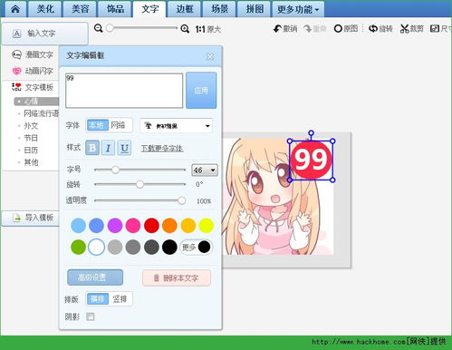Viewport: 452px width, 350px height.
Task: Select the 文字 tab
Action: click(149, 9)
